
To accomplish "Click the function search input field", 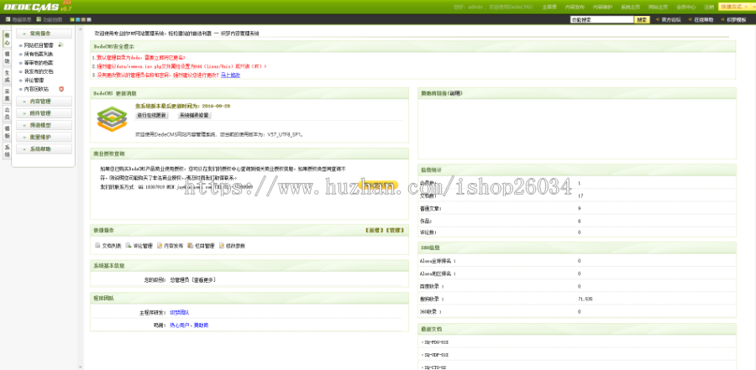I will pos(601,20).
